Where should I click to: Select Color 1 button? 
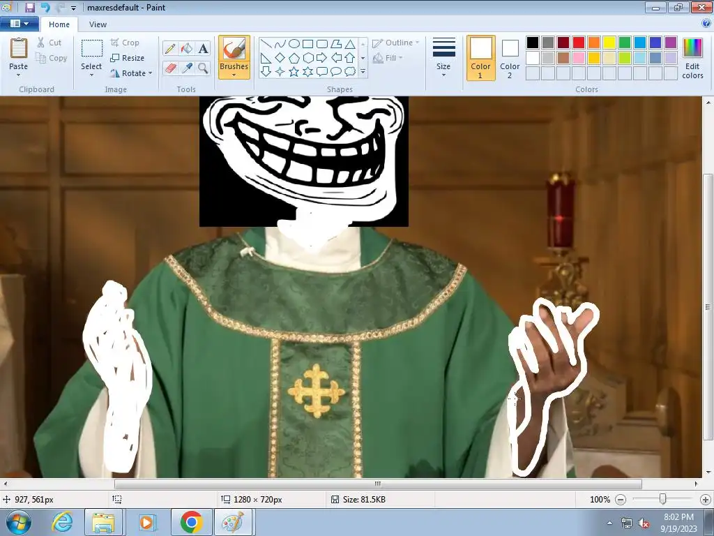(481, 58)
